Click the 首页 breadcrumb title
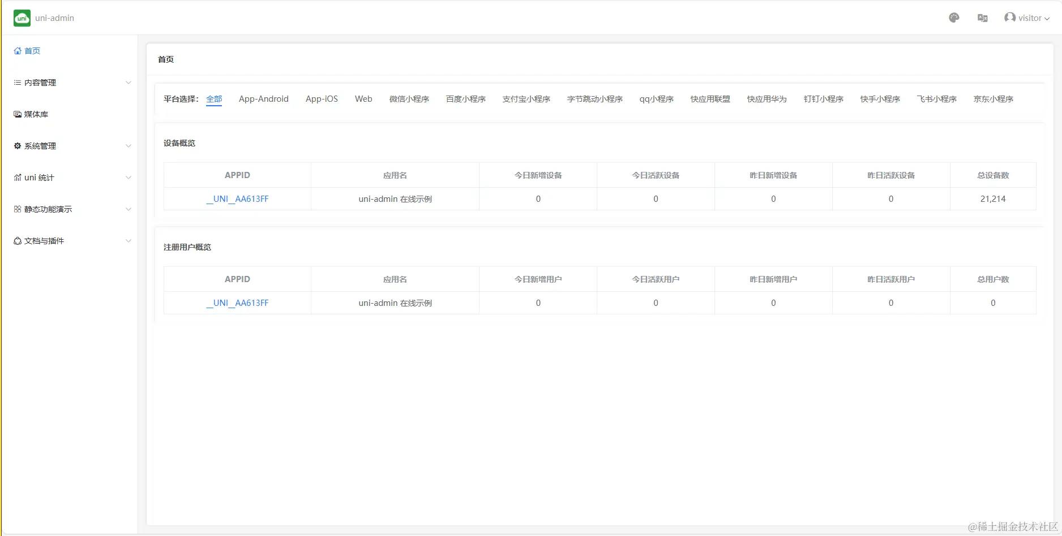 166,59
